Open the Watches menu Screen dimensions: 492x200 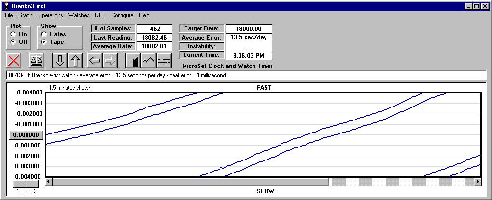[x=79, y=15]
